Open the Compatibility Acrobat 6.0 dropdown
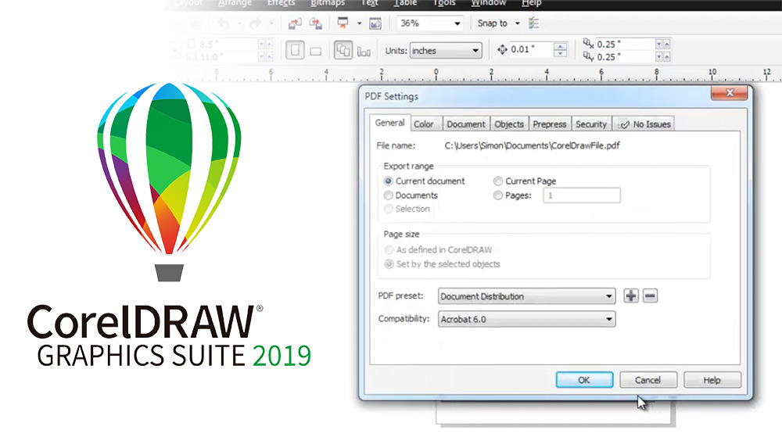Screen dimensions: 782x448 (526, 319)
